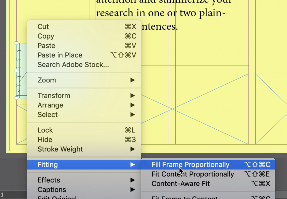Expand the Effects submenu

click(84, 180)
